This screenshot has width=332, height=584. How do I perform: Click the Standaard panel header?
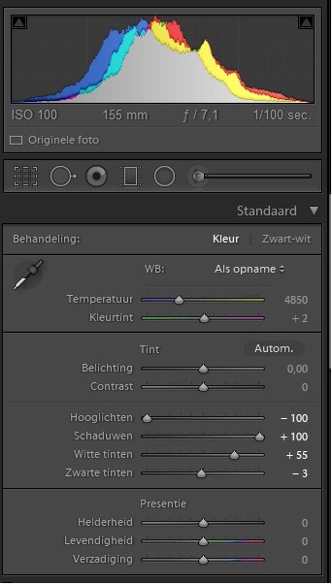[266, 211]
